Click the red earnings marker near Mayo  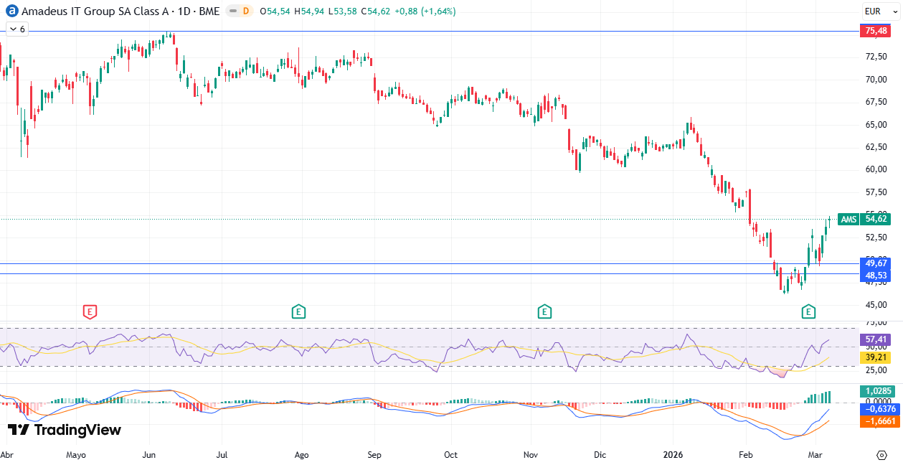[90, 311]
